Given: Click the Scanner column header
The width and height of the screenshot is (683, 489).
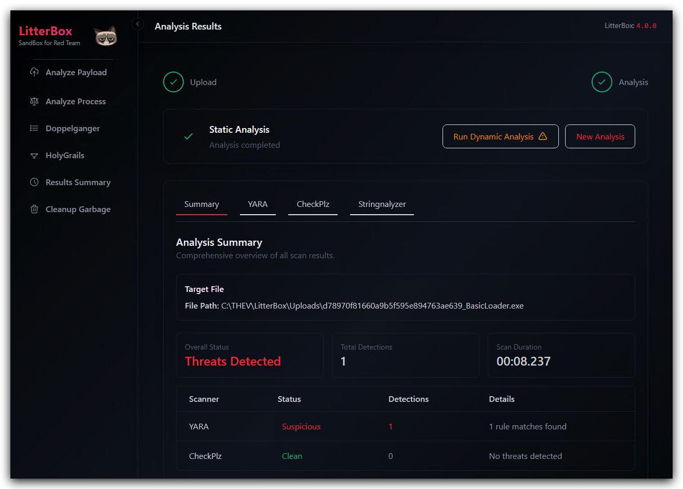Looking at the screenshot, I should [204, 399].
